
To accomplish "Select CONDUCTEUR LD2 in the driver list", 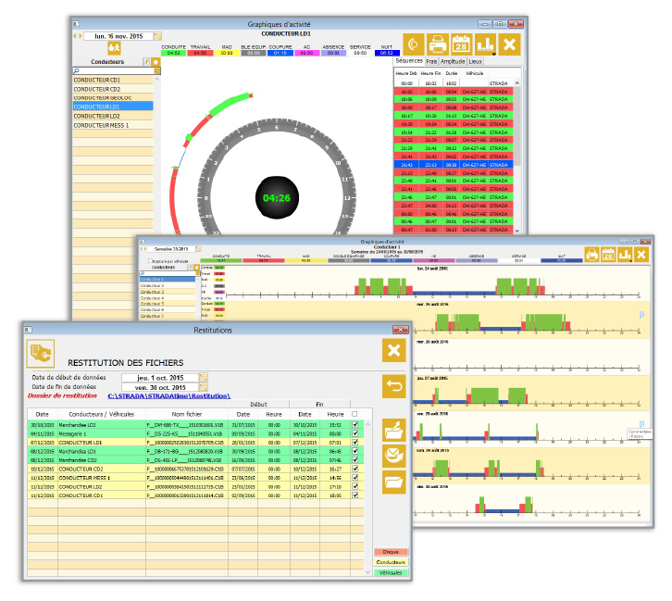I will 113,116.
